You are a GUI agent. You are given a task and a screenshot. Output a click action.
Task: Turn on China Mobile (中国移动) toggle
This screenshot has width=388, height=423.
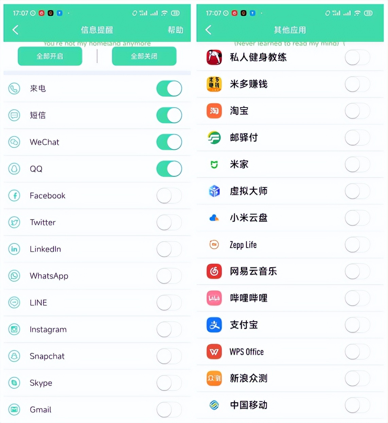[x=357, y=405]
